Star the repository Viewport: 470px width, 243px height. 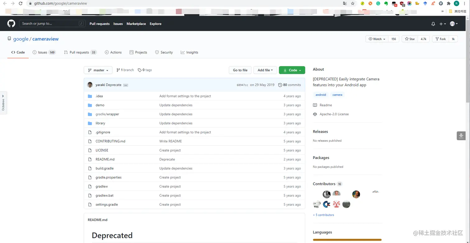(410, 39)
